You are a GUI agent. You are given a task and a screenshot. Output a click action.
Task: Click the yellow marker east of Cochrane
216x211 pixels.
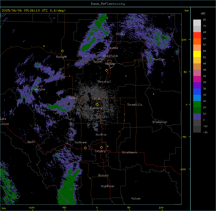85,148
